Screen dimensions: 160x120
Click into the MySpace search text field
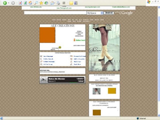pyautogui.click(x=55, y=13)
